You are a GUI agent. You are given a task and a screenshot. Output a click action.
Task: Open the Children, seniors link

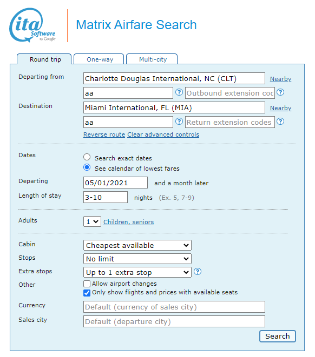(128, 222)
